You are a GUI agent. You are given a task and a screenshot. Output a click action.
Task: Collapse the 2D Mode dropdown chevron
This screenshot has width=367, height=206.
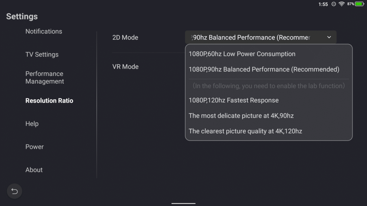[329, 37]
